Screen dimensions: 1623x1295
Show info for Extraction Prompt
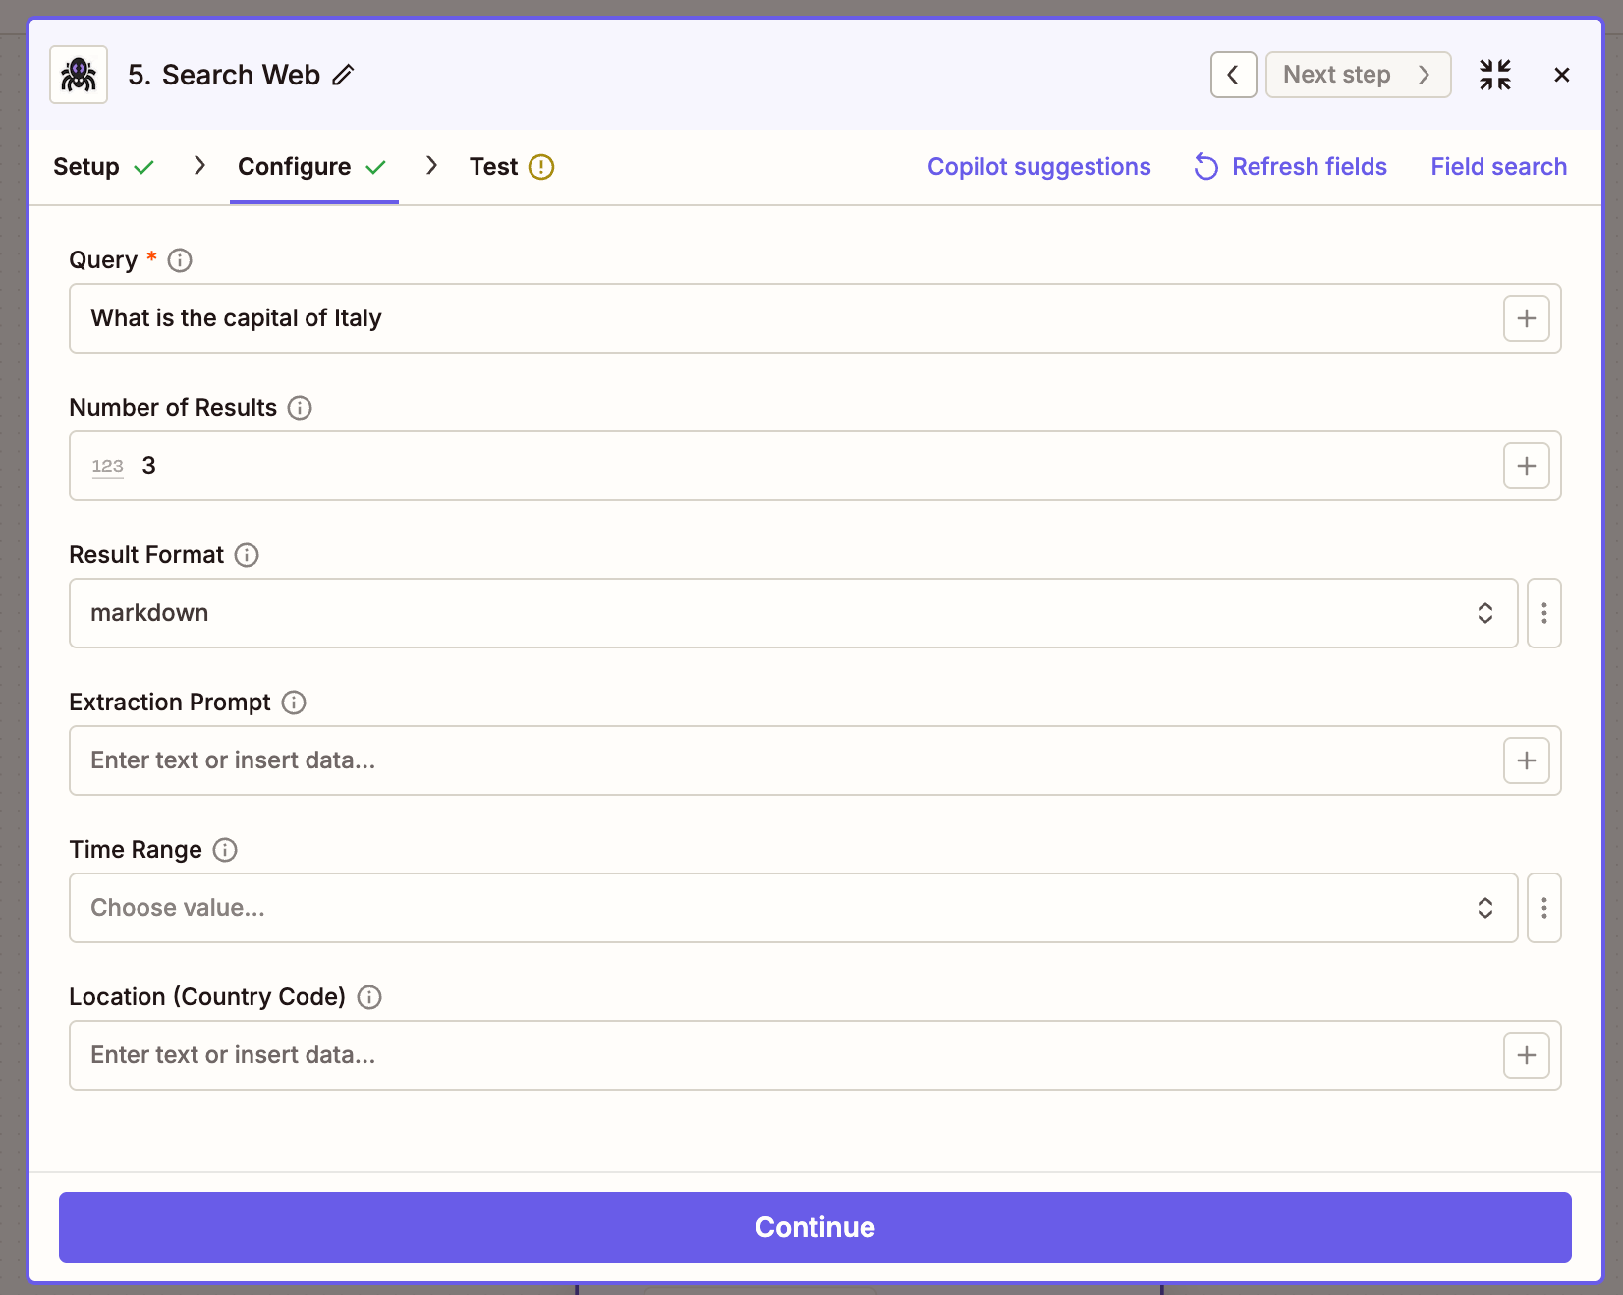coord(294,703)
